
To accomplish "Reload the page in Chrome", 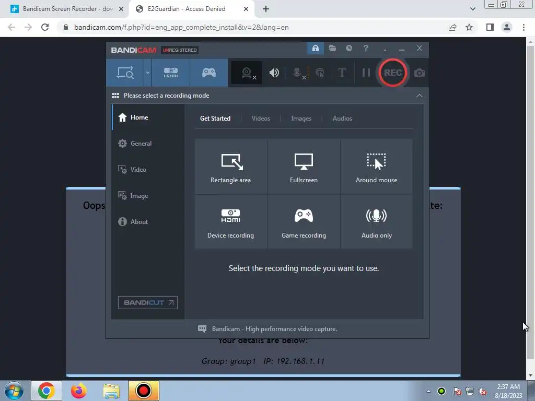I will click(x=45, y=27).
